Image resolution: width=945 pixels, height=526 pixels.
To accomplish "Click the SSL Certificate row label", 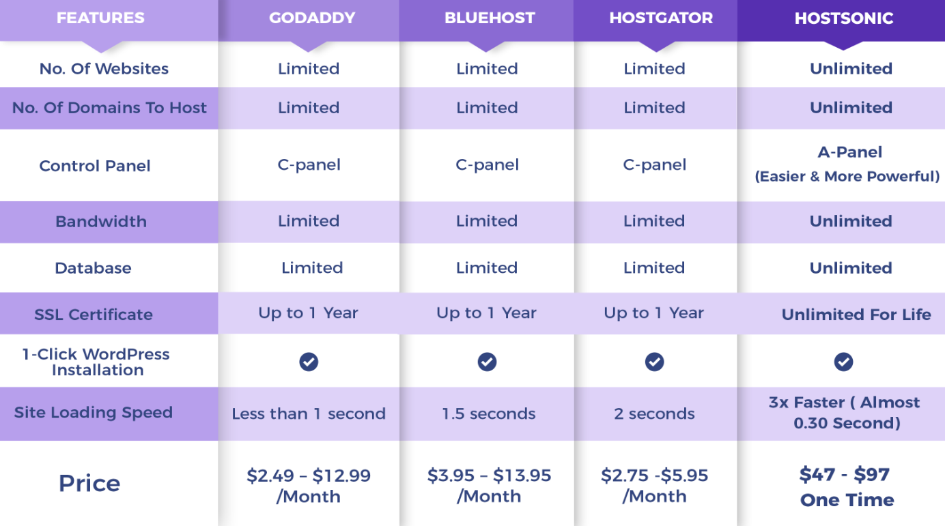I will (x=94, y=315).
